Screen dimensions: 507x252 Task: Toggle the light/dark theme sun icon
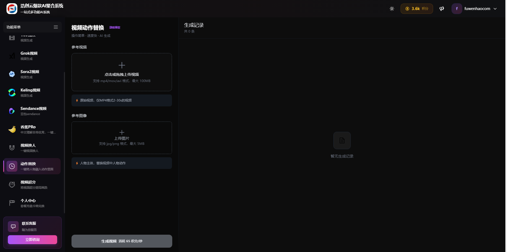392,9
